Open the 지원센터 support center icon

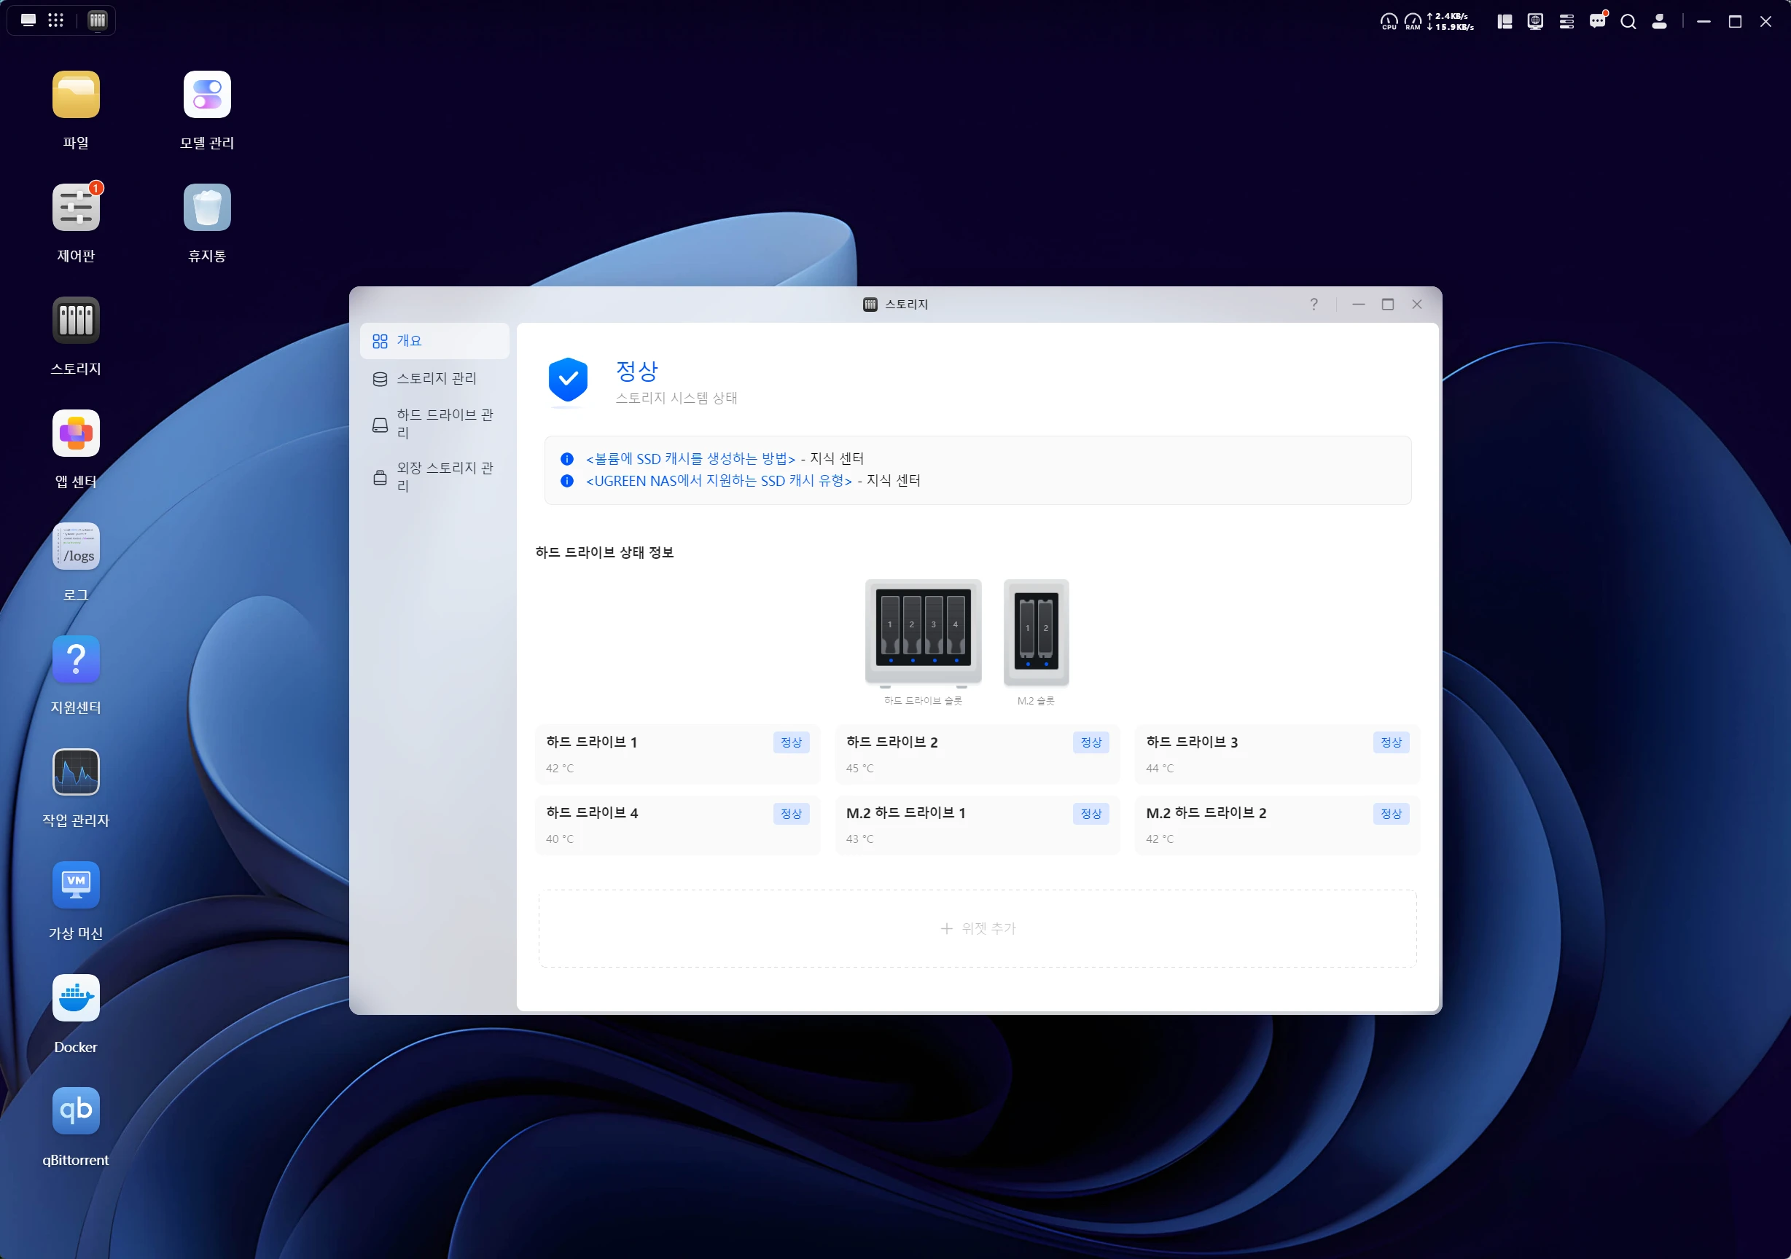click(x=76, y=659)
